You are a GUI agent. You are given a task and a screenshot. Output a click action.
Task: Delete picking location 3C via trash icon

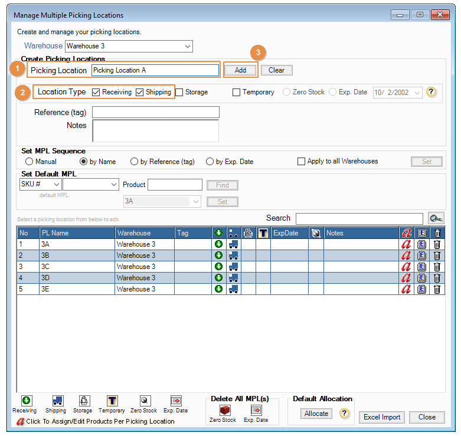pos(437,267)
